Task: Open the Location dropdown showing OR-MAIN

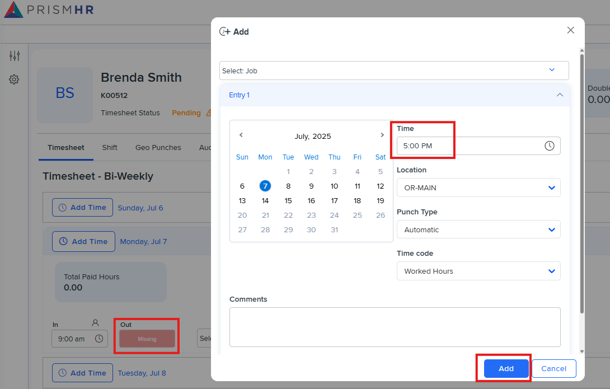Action: (x=478, y=188)
